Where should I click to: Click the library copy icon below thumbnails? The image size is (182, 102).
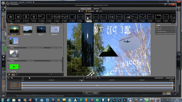click(9, 74)
